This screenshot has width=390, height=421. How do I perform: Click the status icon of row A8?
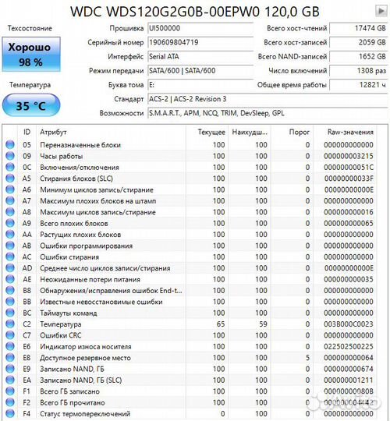click(10, 212)
